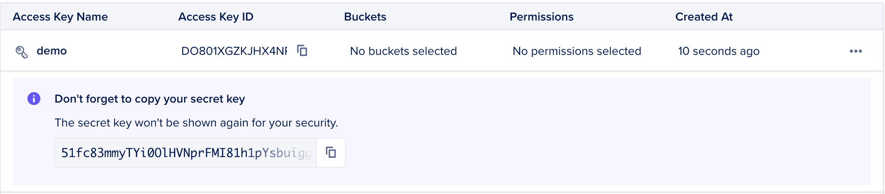Viewport: 885px width, 194px height.
Task: Select the secret key text field
Action: [186, 153]
